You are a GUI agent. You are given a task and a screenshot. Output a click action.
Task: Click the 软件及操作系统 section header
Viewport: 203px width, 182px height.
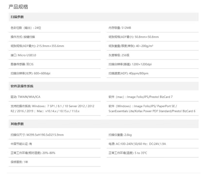(x=22, y=86)
